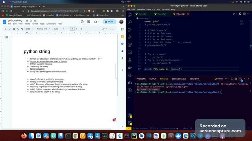Open the Google account avatar in Docs
This screenshot has height=141, width=252.
121,22
